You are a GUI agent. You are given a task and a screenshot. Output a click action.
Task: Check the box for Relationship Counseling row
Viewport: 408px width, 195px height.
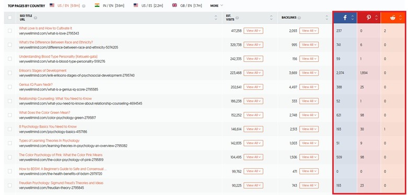[10, 101]
